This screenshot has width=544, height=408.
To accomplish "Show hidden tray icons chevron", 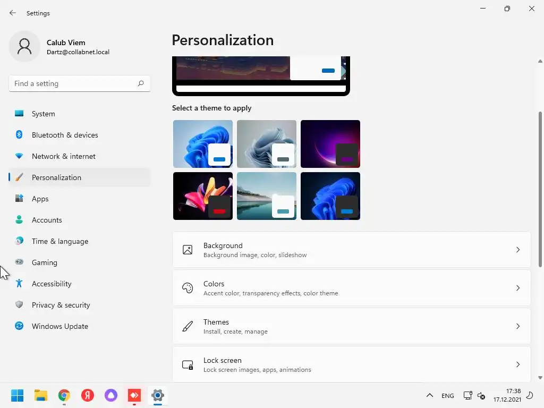I will point(429,395).
